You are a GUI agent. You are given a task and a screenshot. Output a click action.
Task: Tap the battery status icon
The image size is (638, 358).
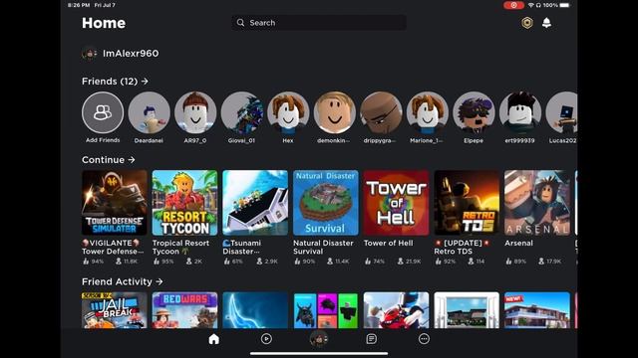(564, 5)
